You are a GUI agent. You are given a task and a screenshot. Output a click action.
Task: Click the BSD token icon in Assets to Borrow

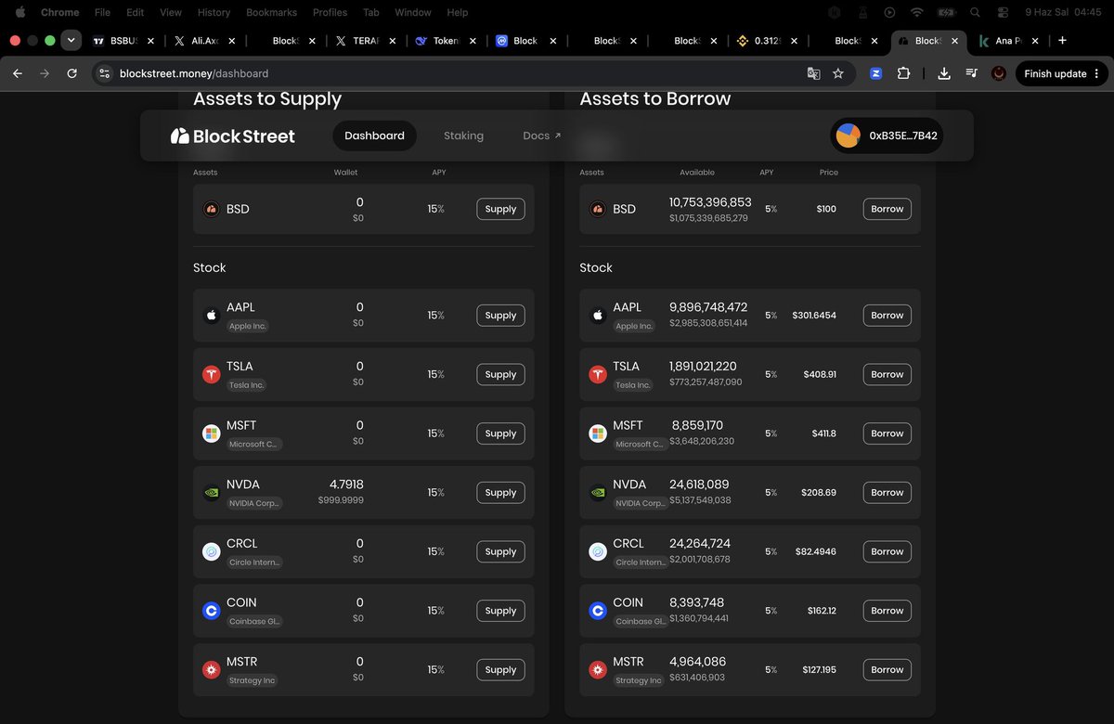[x=598, y=209]
